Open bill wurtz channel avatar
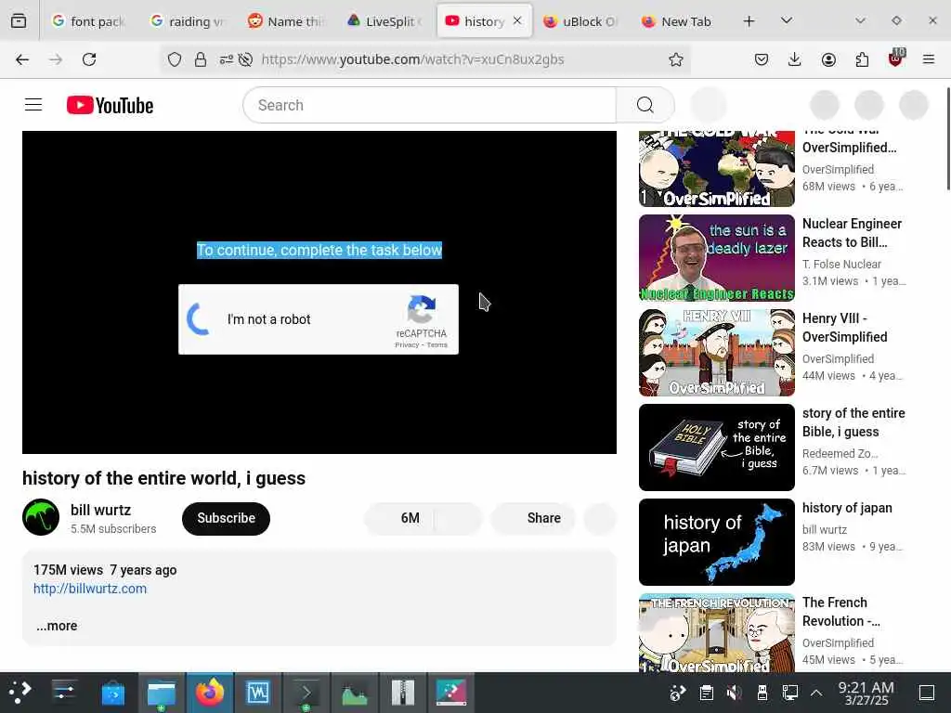The height and width of the screenshot is (713, 951). 41,517
